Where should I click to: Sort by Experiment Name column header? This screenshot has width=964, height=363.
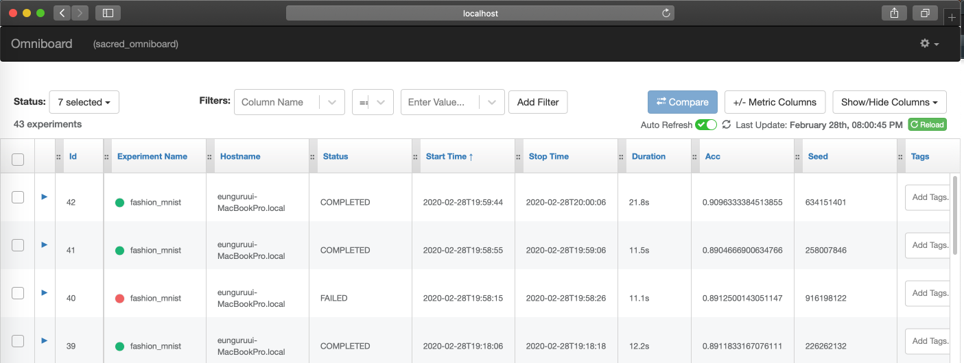point(152,156)
